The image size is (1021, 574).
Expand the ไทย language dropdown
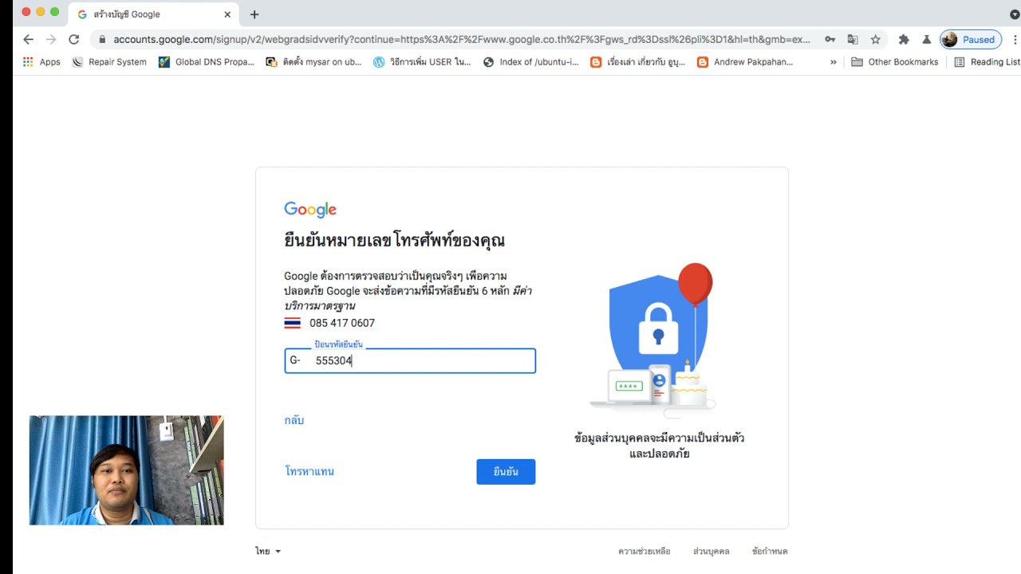[x=268, y=551]
